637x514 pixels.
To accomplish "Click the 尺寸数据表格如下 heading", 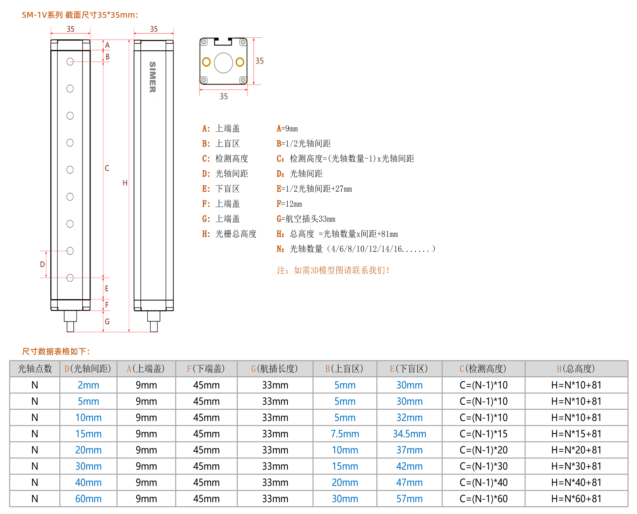I will pos(56,352).
